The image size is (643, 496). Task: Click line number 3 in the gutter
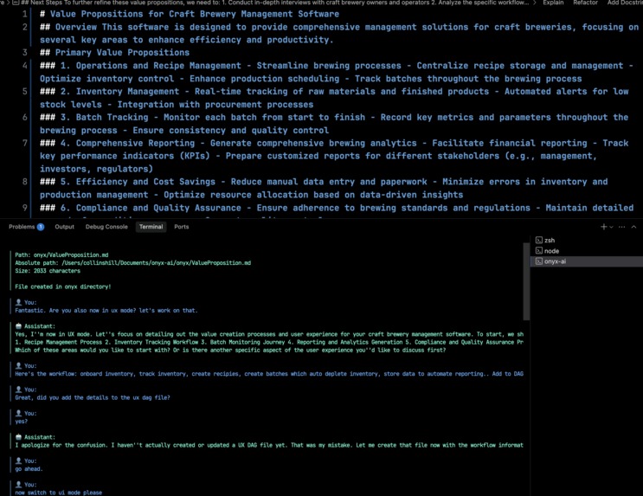pos(24,53)
